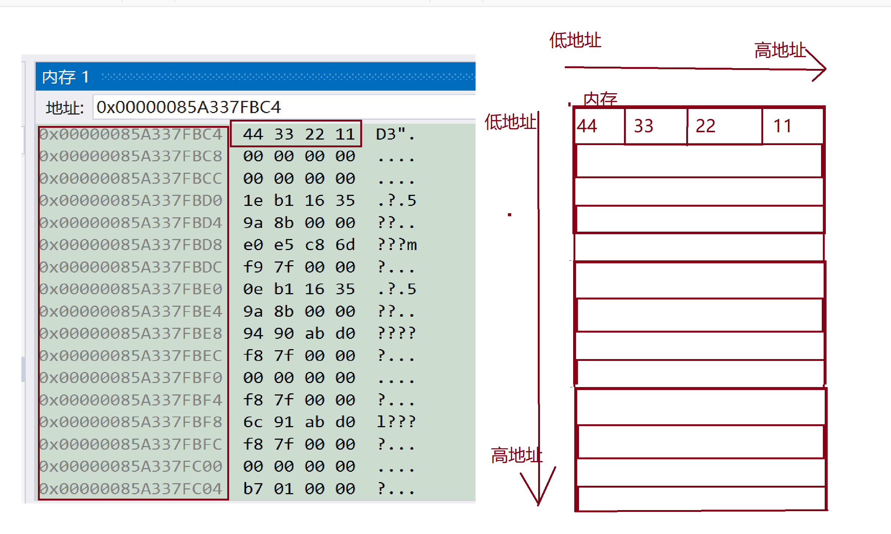
Task: Select address row 0x00000085A337FBC4 in the memory list
Action: [x=131, y=134]
